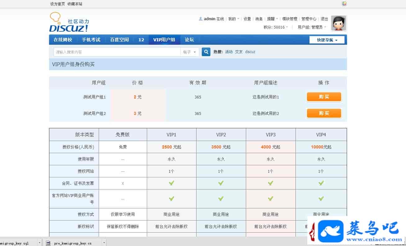Image resolution: width=406 pixels, height=246 pixels.
Task: Click 购买 button for 测试用户组1
Action: click(x=324, y=97)
